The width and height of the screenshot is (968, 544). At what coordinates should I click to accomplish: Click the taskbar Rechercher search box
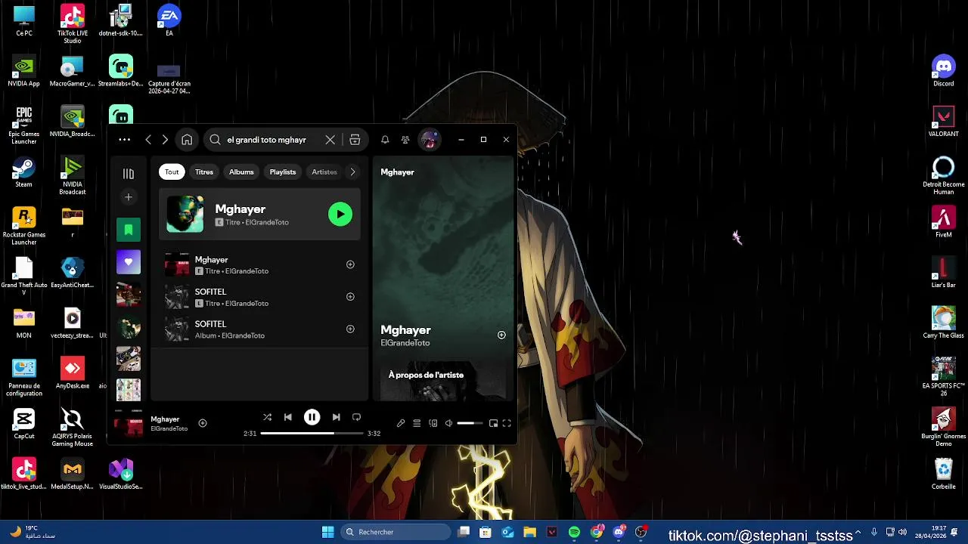pyautogui.click(x=395, y=532)
